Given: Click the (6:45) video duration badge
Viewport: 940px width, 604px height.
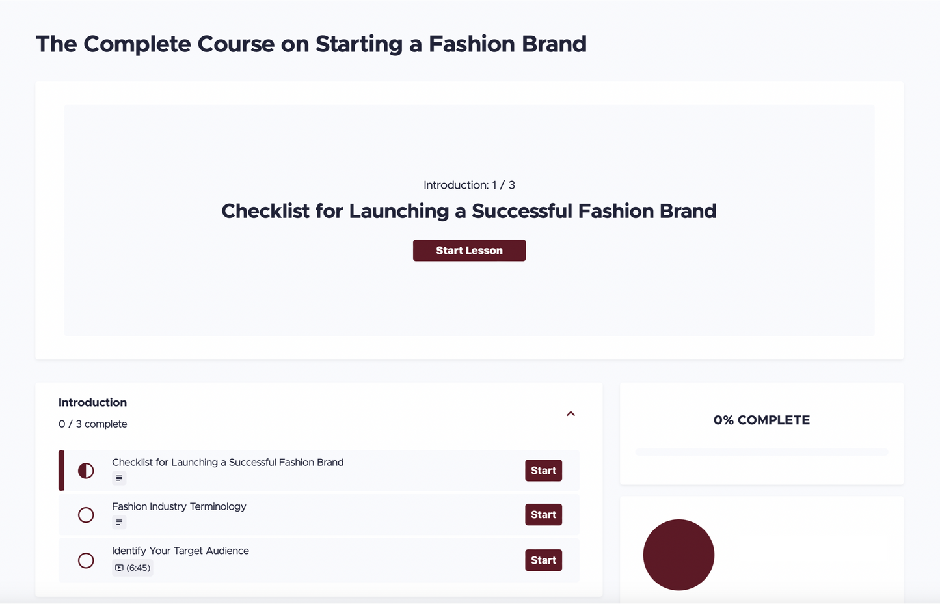Looking at the screenshot, I should [x=132, y=568].
